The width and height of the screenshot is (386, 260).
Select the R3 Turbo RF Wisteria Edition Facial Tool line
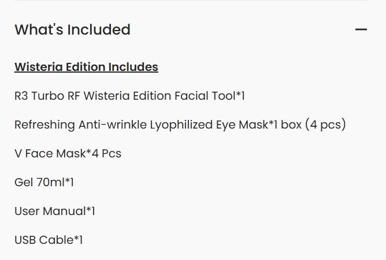tap(130, 96)
